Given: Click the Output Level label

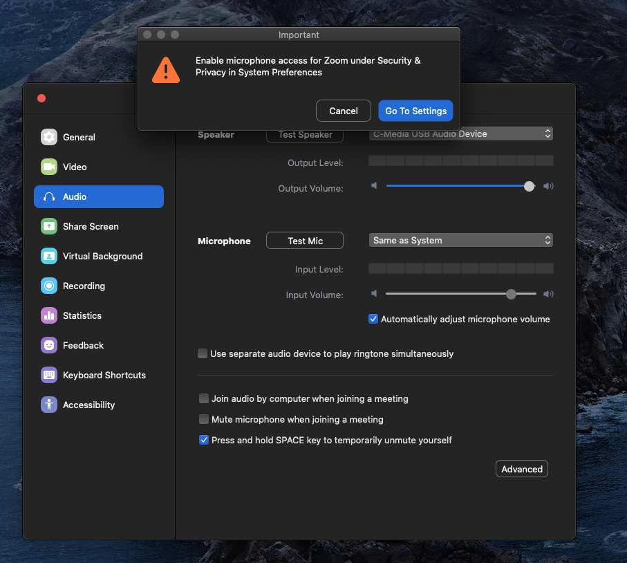Looking at the screenshot, I should (315, 163).
